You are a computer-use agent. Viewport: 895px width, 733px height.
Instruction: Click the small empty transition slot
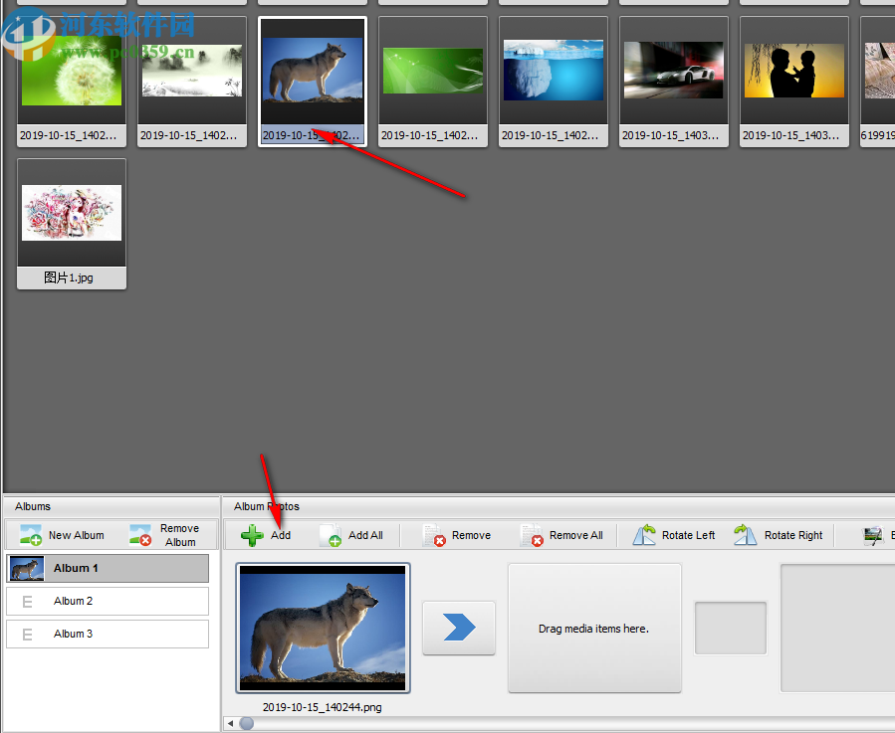pos(730,628)
